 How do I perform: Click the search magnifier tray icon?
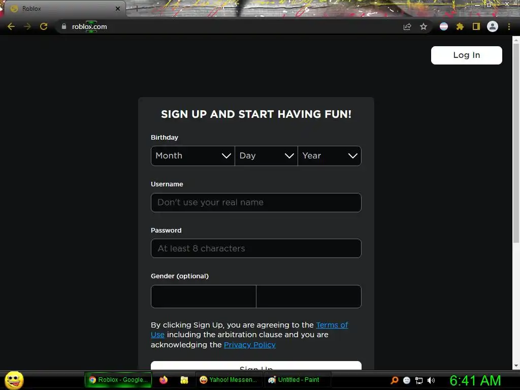click(394, 380)
